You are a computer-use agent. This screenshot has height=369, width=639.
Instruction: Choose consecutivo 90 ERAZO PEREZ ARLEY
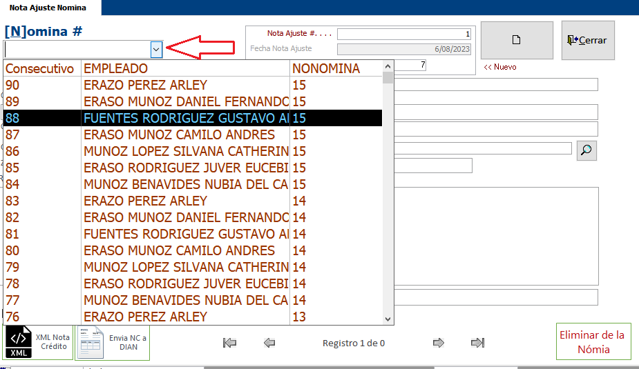(x=145, y=85)
